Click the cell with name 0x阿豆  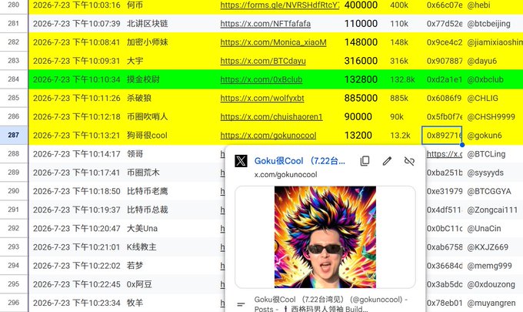(139, 284)
